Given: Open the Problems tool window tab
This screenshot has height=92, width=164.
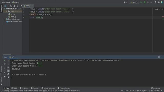Looking at the screenshot, I should click(x=24, y=88).
